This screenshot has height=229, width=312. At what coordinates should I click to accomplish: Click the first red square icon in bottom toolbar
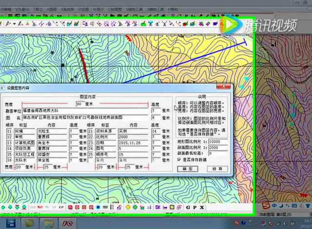[x=70, y=207]
